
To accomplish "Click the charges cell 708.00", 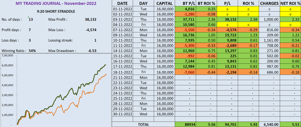I will point(269,45).
